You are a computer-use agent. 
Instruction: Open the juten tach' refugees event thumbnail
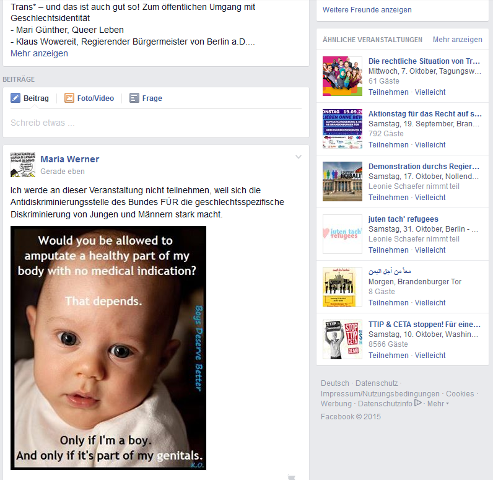[342, 234]
